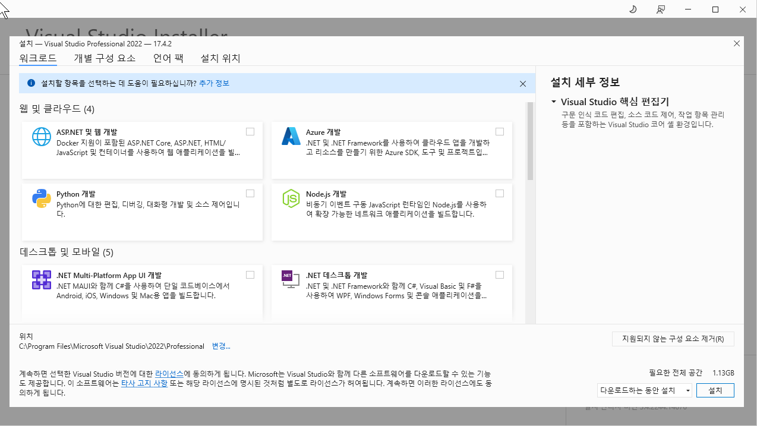Close the installation dialog
The width and height of the screenshot is (757, 426).
pos(737,43)
